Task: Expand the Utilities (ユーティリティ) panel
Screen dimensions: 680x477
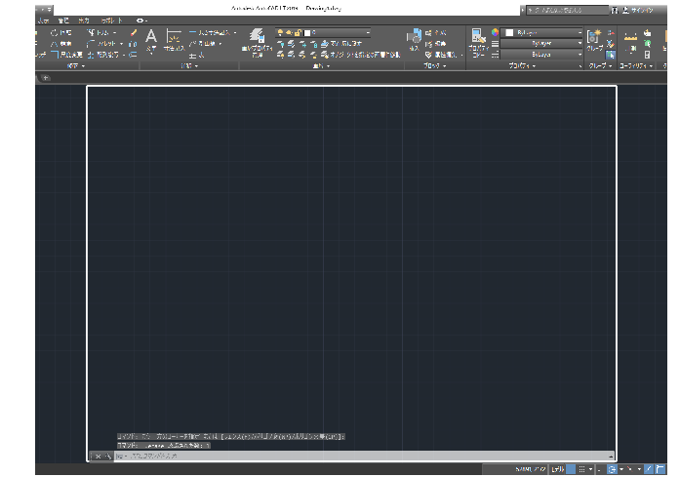Action: [636, 66]
